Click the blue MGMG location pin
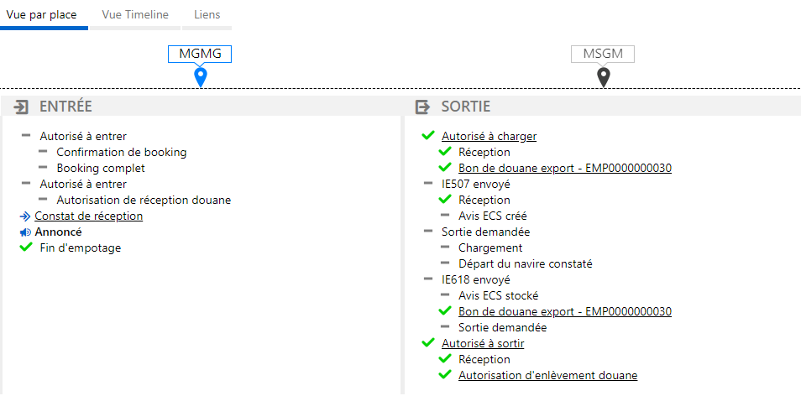The height and width of the screenshot is (396, 801). 201,76
